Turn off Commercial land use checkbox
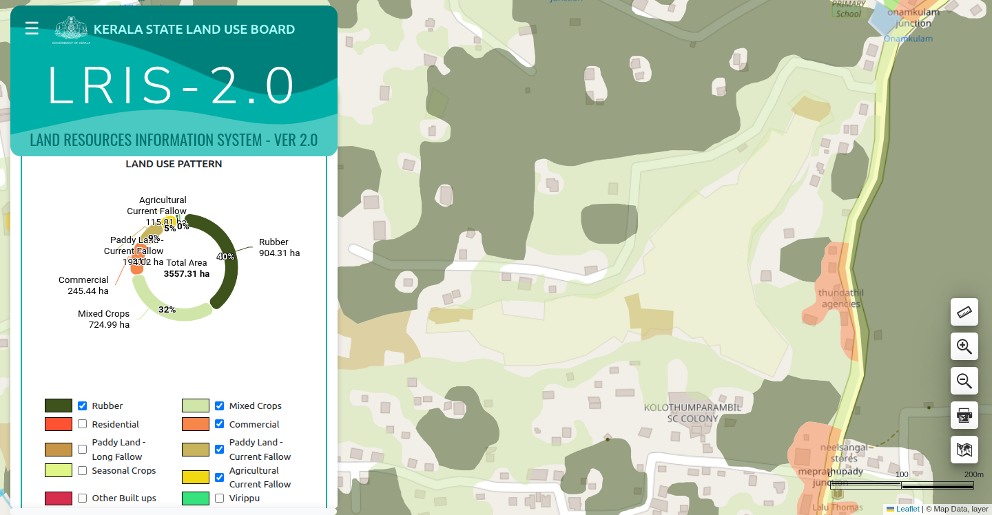The height and width of the screenshot is (515, 992). click(x=220, y=424)
